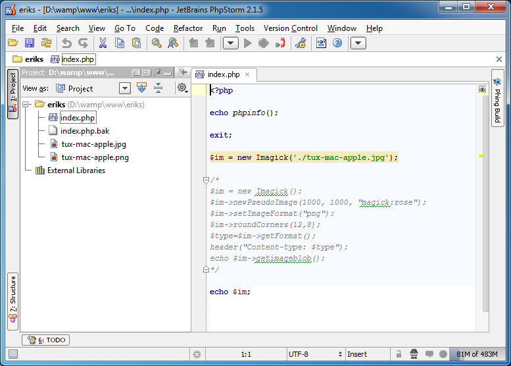
Task: Toggle the 6: TODO tool window
Action: [x=45, y=340]
